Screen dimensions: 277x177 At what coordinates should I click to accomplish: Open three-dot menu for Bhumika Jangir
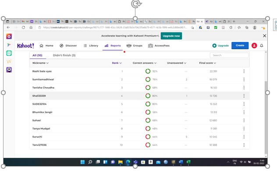tap(244, 112)
